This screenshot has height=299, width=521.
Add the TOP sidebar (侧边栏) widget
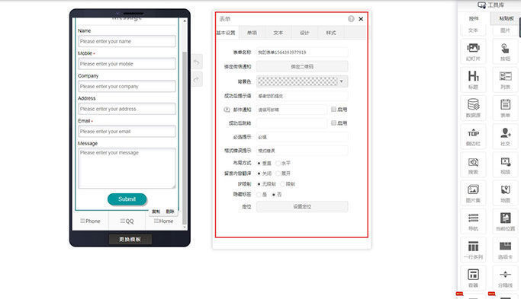click(x=473, y=137)
